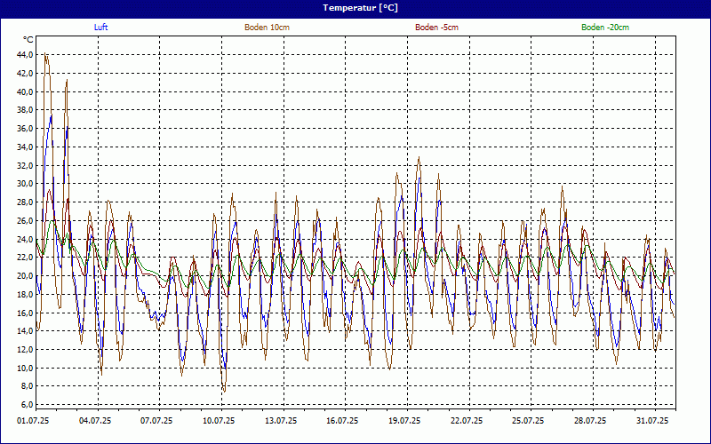The image size is (711, 444).
Task: Click the 44,0 value on the temperature axis
Action: point(24,55)
